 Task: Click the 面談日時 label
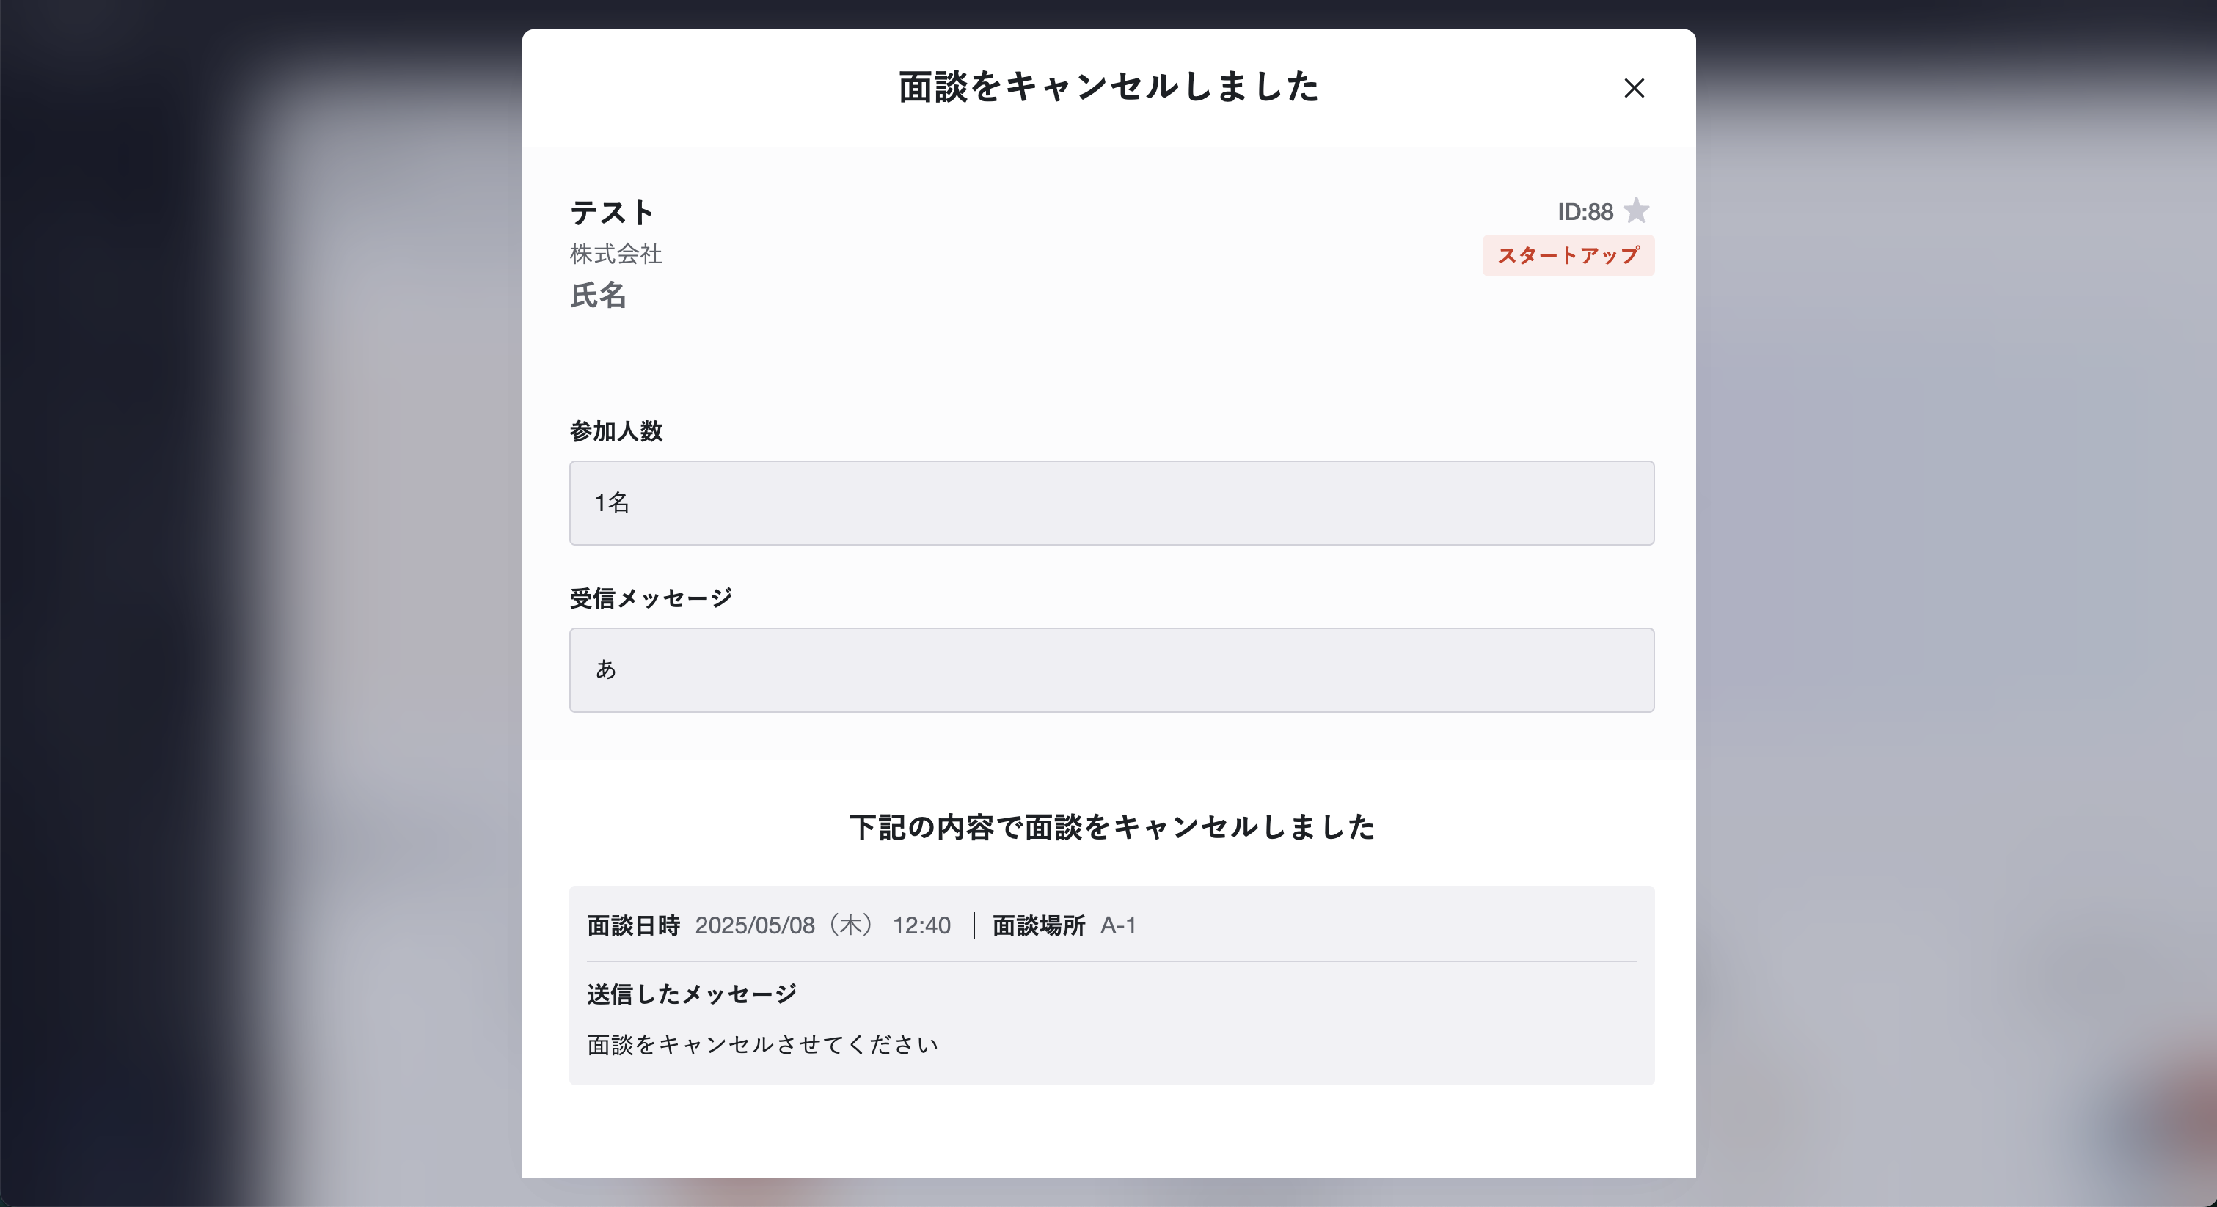pos(633,925)
